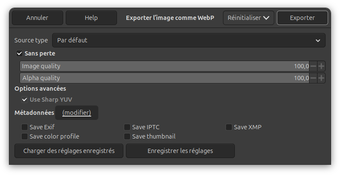Uncheck the Sans perte checkbox
The image size is (340, 175).
(x=19, y=53)
